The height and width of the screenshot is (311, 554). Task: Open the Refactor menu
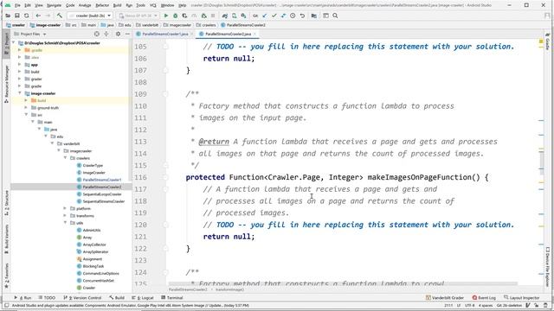102,5
